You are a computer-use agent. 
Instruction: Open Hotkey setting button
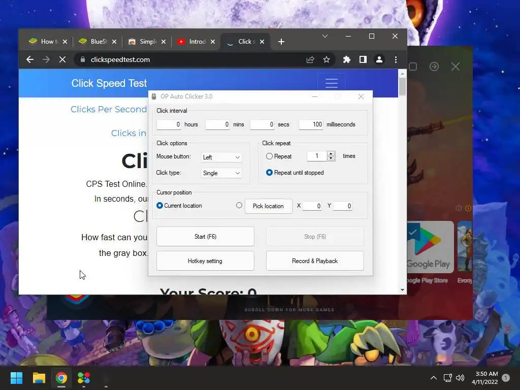(205, 261)
